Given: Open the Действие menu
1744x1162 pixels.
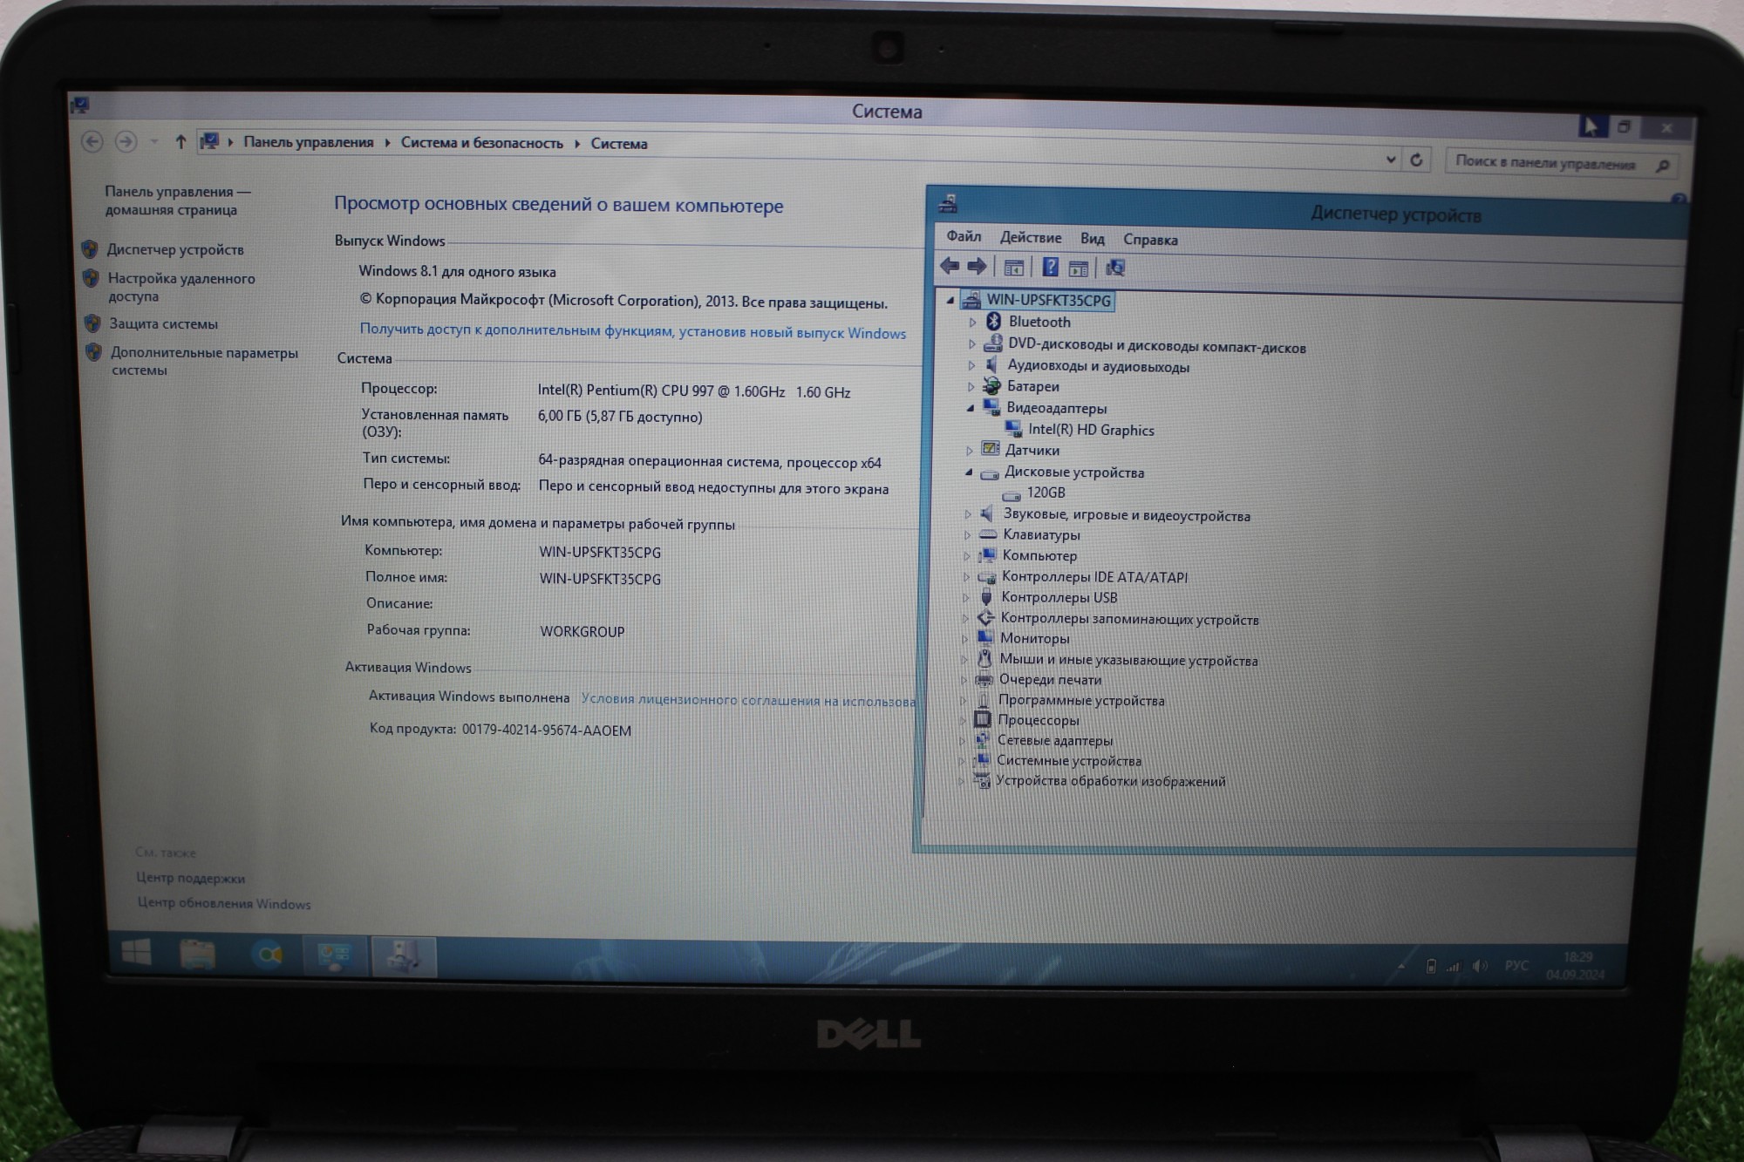Looking at the screenshot, I should click(1030, 237).
